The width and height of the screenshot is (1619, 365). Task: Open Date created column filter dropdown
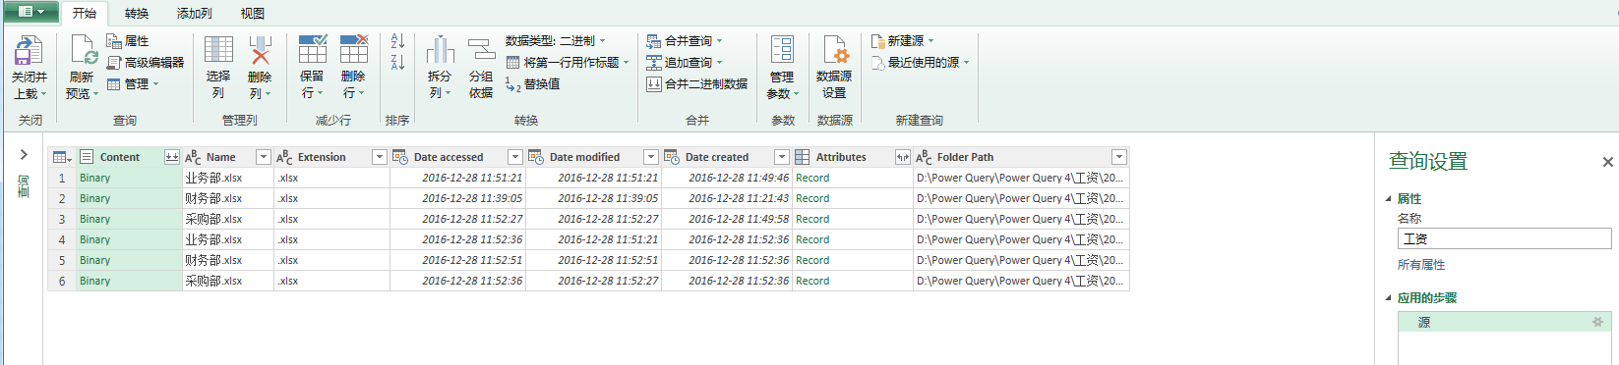(x=781, y=157)
